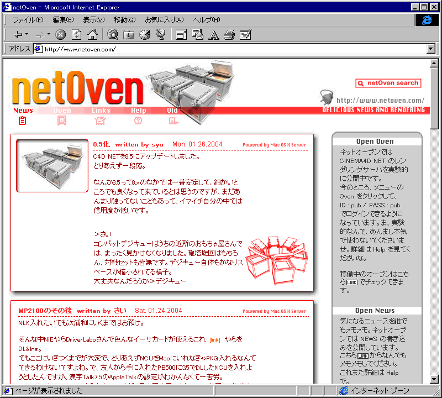The image size is (442, 398).
Task: Click the Open News sidebar heading
Action: (375, 311)
